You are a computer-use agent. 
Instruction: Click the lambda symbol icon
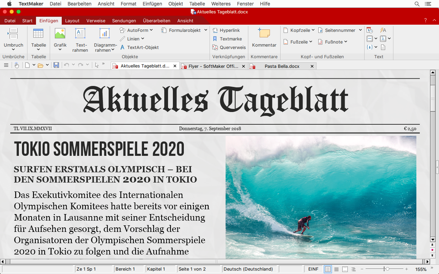[383, 39]
